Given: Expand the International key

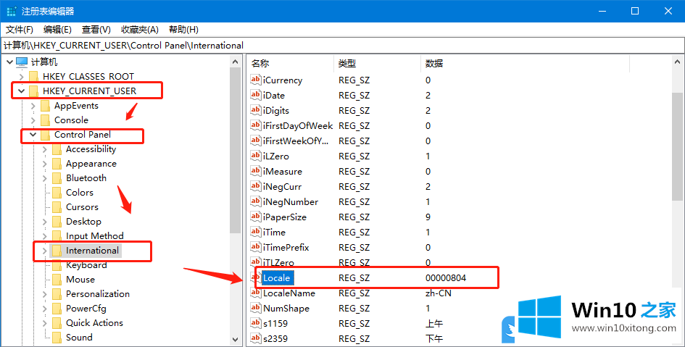Looking at the screenshot, I should [44, 251].
